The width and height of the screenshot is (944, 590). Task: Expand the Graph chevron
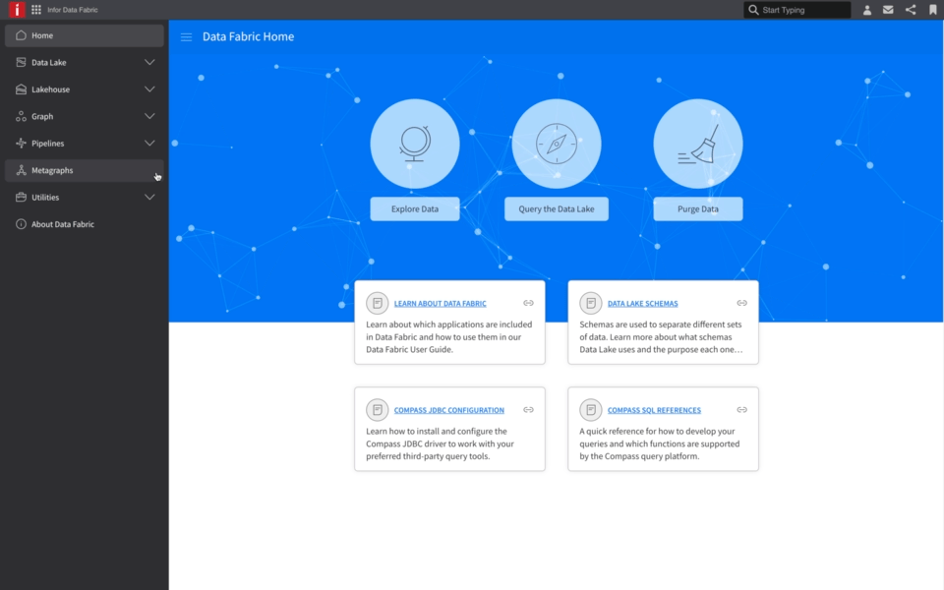pos(149,116)
